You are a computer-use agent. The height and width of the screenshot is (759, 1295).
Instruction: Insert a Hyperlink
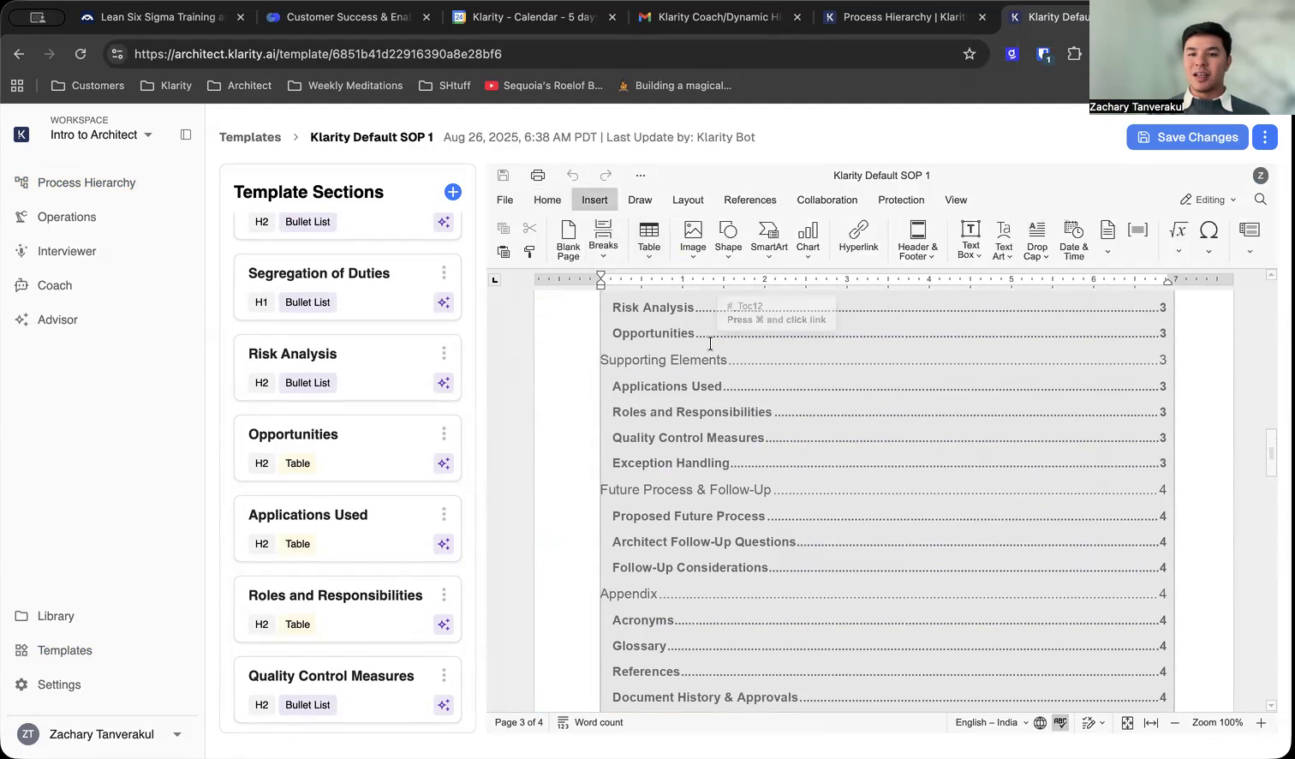858,236
